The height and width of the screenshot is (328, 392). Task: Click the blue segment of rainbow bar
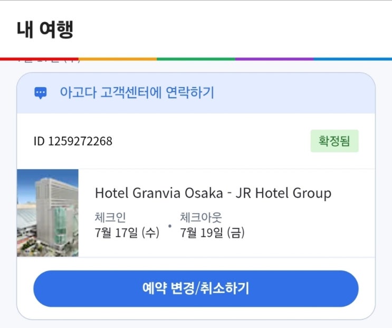coord(353,59)
